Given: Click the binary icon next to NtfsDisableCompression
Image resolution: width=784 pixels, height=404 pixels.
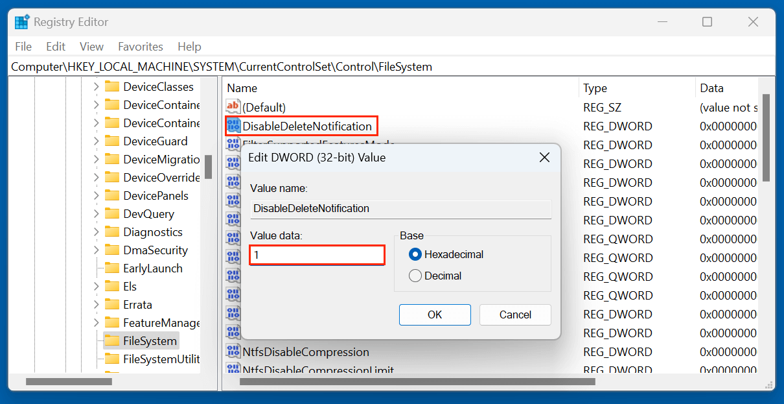Looking at the screenshot, I should [x=233, y=352].
